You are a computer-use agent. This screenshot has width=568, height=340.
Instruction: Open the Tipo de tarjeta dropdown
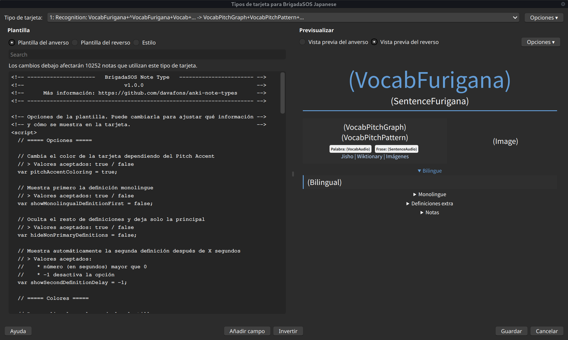pyautogui.click(x=283, y=18)
